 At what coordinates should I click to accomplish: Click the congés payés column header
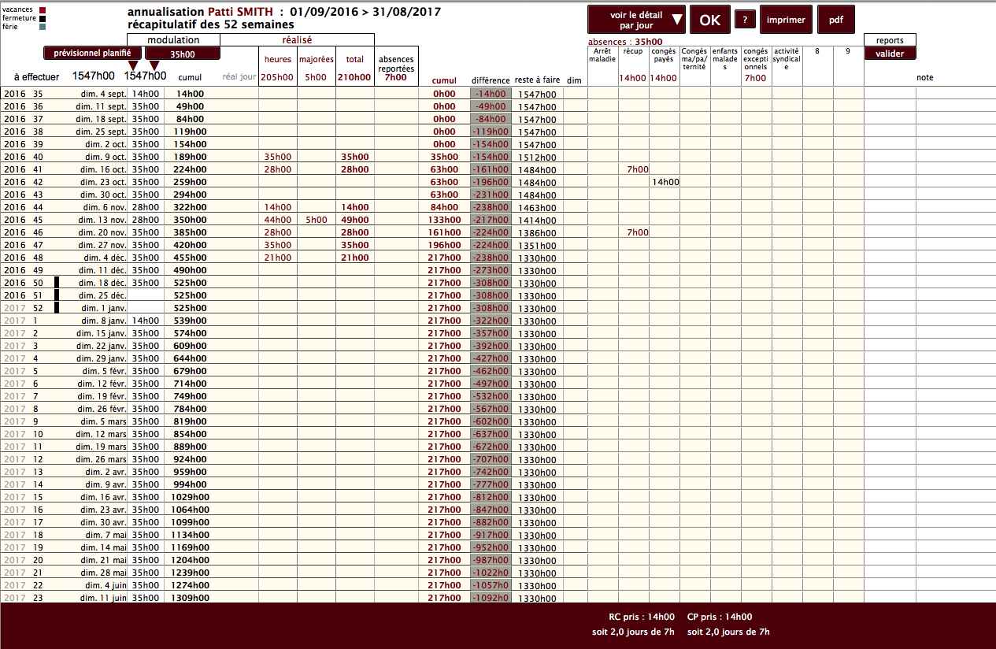[x=664, y=55]
